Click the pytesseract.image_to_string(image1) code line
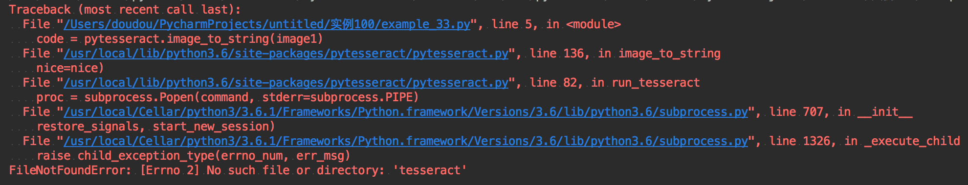 coord(180,39)
